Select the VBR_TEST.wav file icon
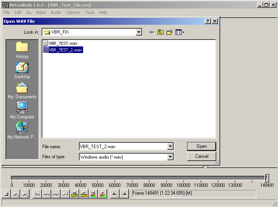 click(x=45, y=43)
